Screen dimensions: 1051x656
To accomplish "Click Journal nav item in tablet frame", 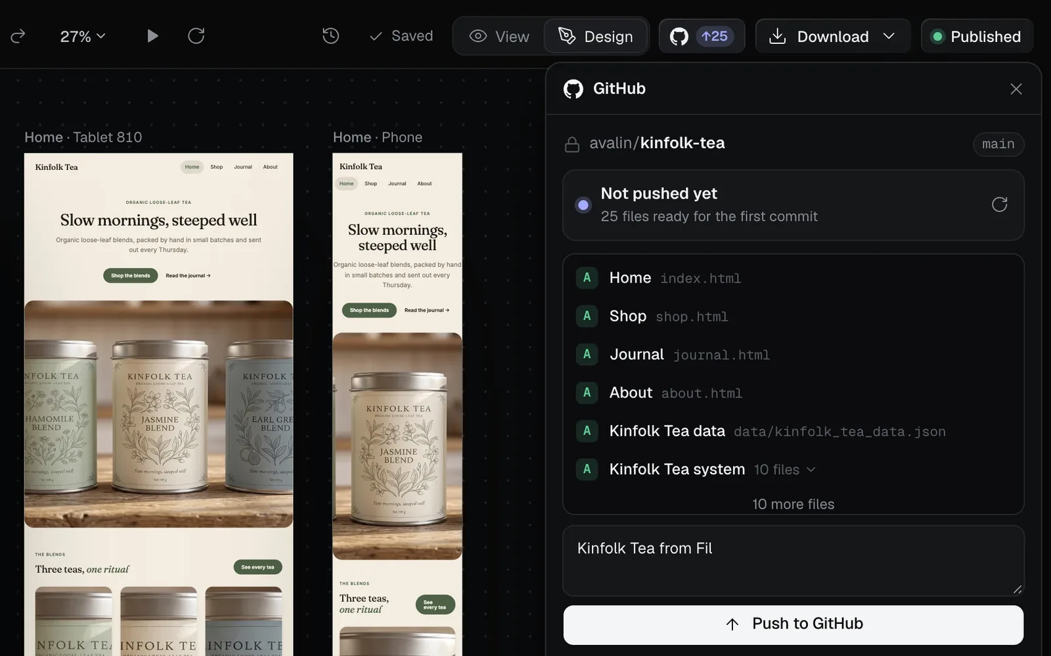I will (243, 167).
